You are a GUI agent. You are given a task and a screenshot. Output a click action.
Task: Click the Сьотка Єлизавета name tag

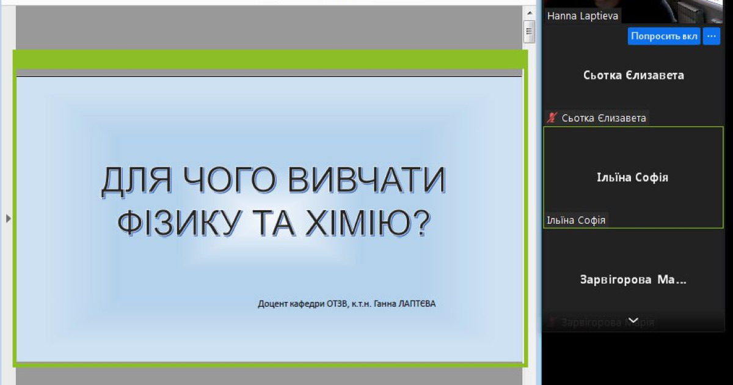click(603, 118)
